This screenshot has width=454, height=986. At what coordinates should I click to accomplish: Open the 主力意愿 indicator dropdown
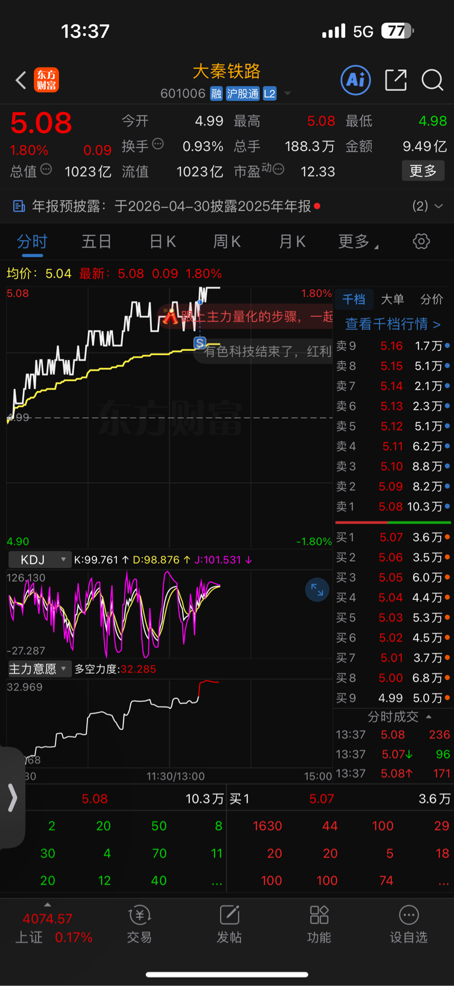pos(40,669)
